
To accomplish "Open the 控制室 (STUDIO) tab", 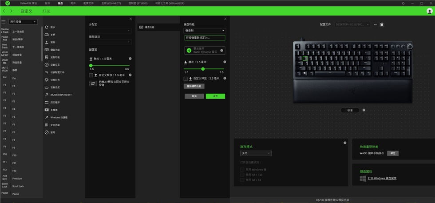I will pos(138,4).
